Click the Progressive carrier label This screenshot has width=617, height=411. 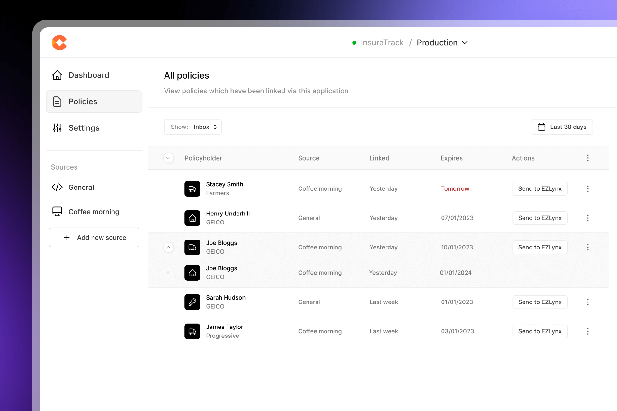tap(222, 336)
